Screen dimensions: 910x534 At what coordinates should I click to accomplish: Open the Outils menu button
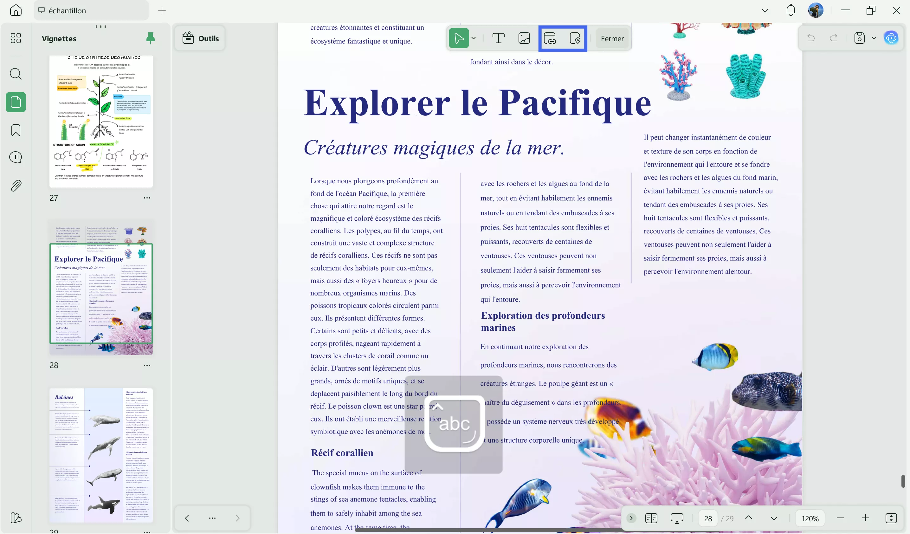pos(200,38)
